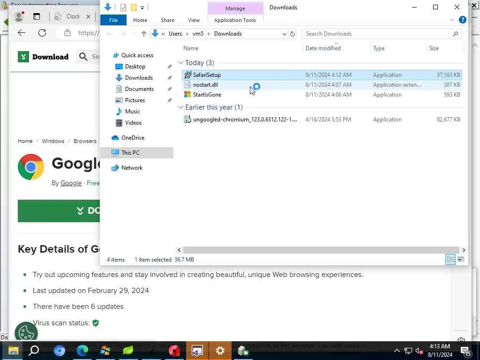
Task: Click the Browsers breadcrumb link
Action: tap(85, 141)
